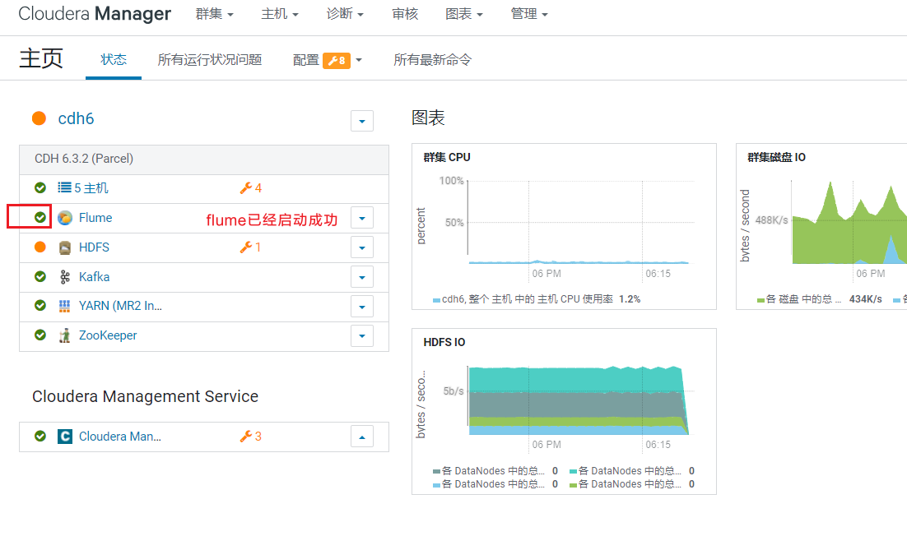Click the green YARN health status icon
The image size is (907, 550).
click(40, 305)
